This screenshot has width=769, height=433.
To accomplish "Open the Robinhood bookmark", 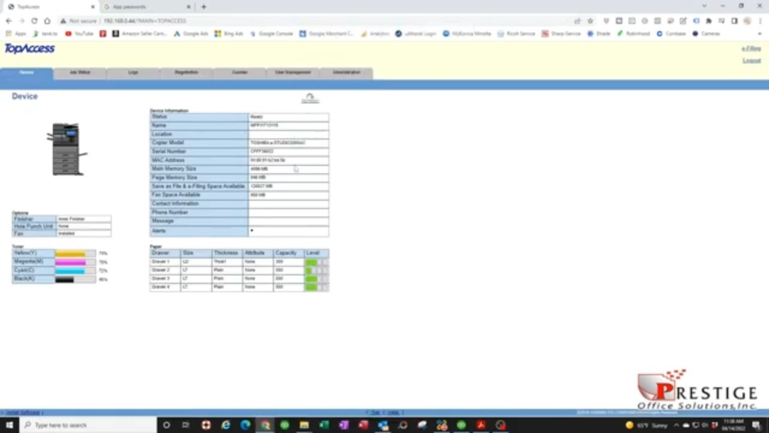I will (633, 34).
